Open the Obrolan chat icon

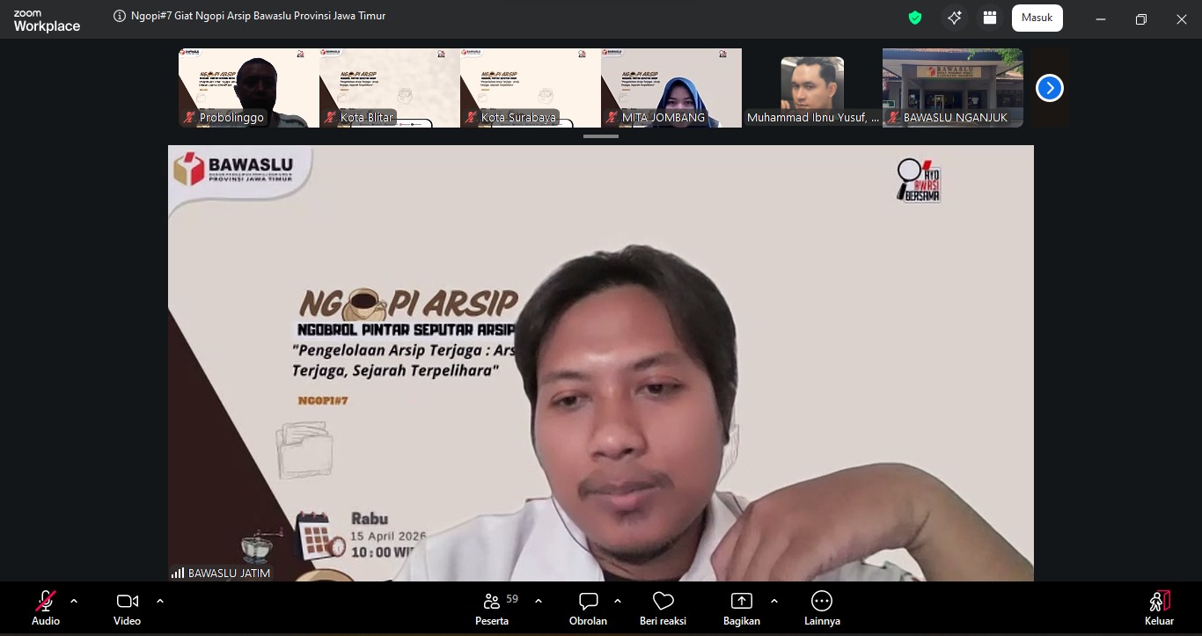pyautogui.click(x=589, y=602)
